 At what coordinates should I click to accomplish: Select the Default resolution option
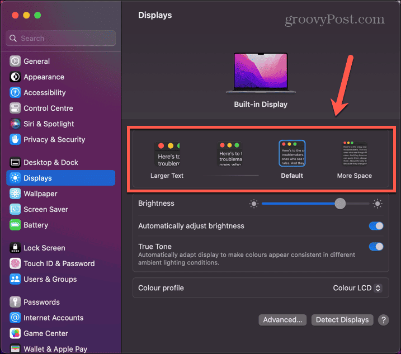[292, 159]
